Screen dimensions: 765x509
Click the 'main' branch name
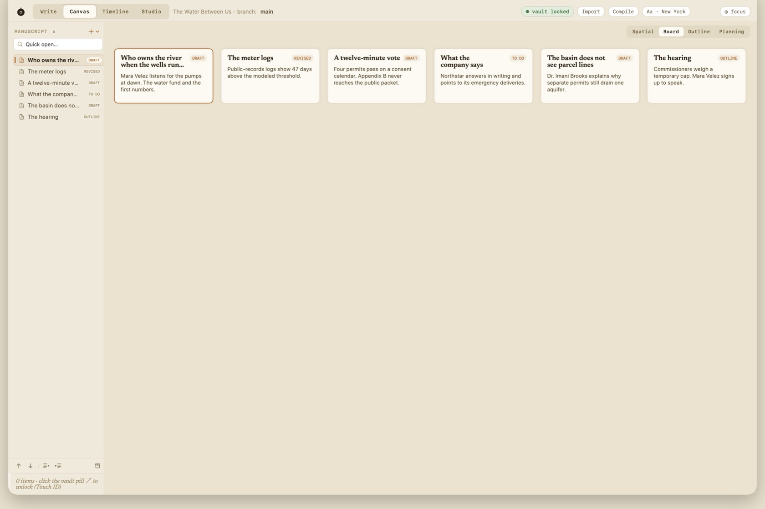[x=267, y=12]
